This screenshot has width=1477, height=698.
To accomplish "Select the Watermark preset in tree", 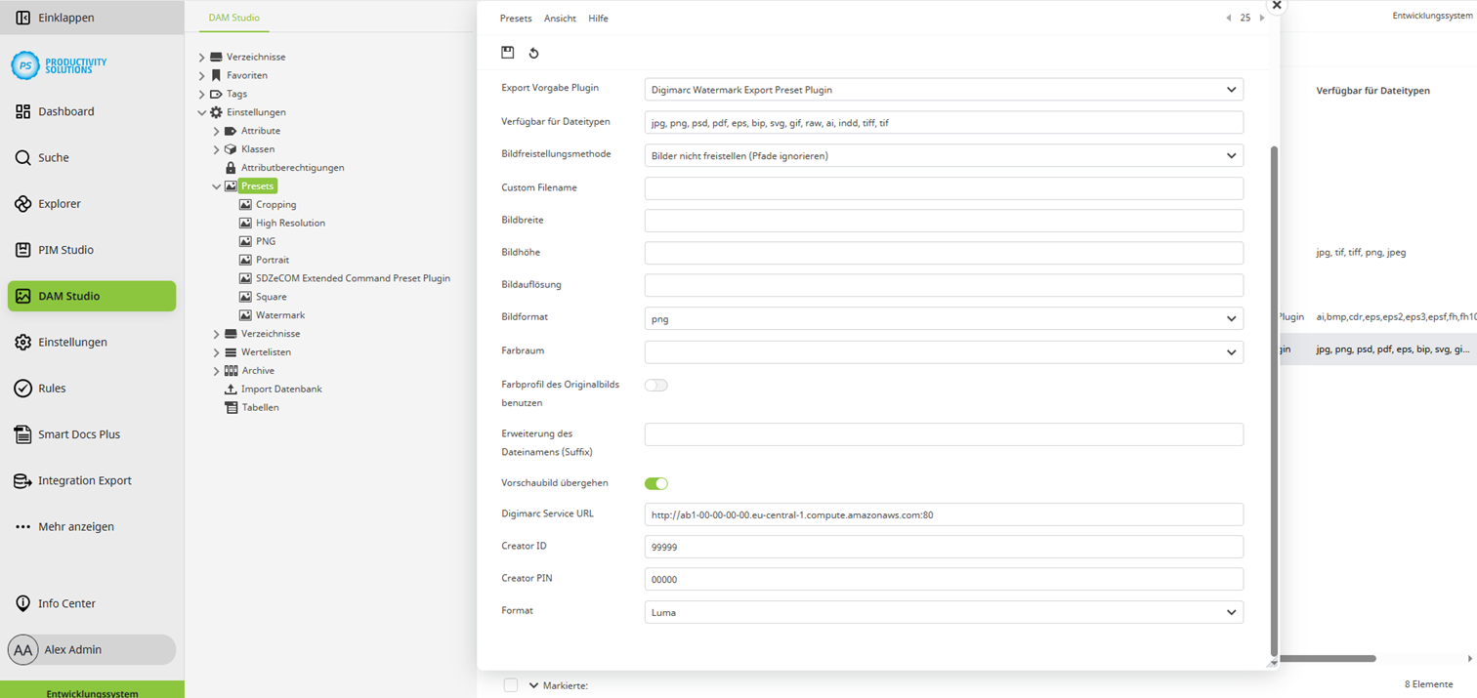I will (x=279, y=315).
